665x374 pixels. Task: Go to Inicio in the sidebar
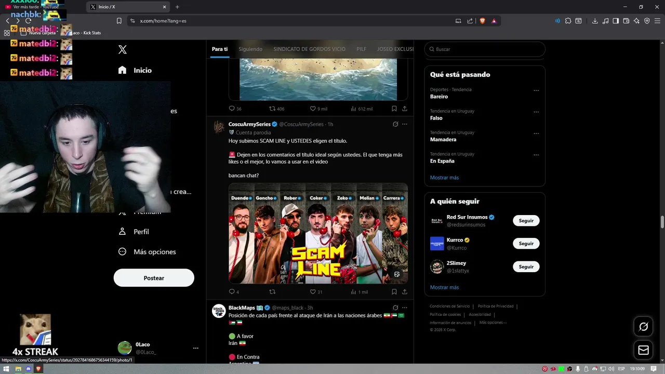click(x=135, y=70)
